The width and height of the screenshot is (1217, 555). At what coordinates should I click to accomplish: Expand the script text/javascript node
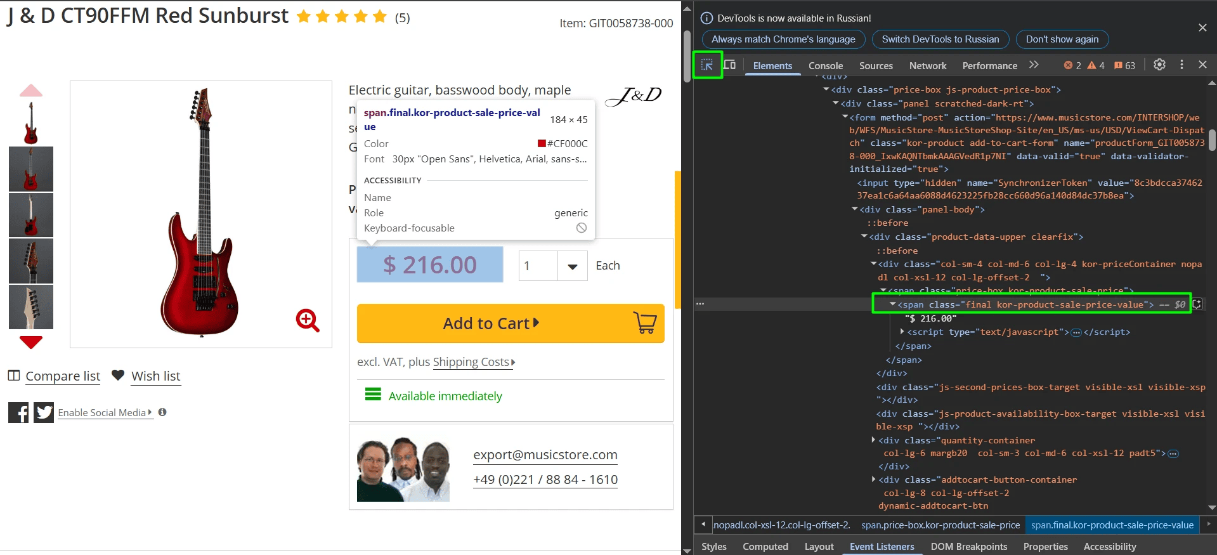902,332
